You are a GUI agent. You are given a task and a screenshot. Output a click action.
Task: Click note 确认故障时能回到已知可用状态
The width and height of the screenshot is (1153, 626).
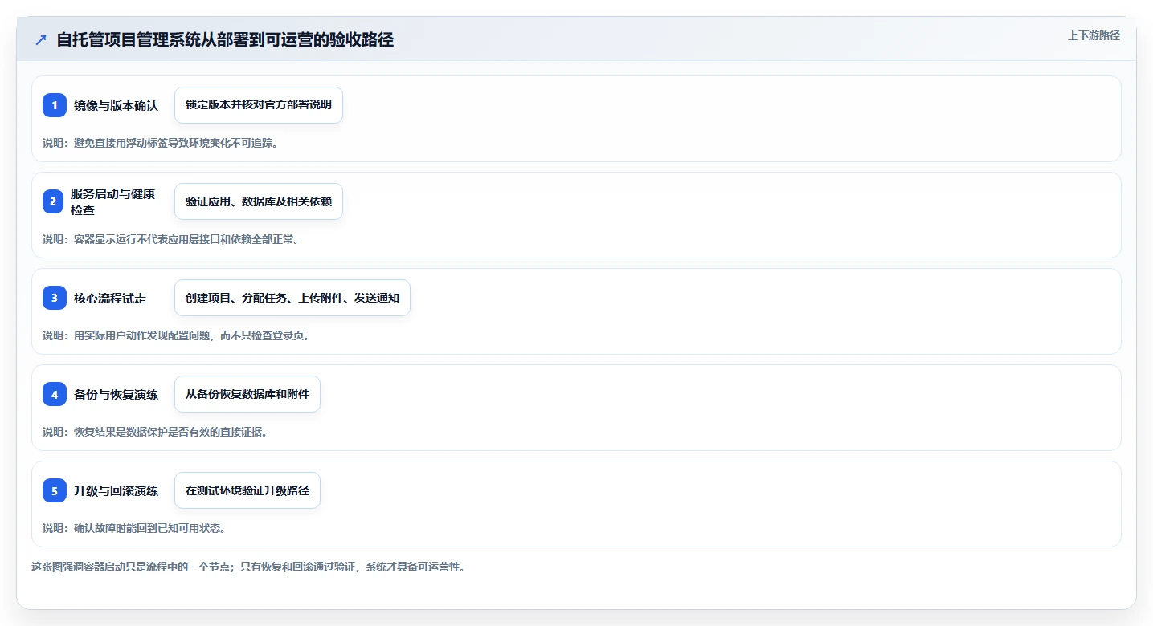[133, 528]
